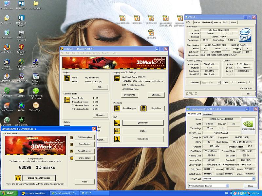Switch to SPD tab in CPU-Z
Image resolution: width=262 pixels, height=196 pixels.
tap(225, 22)
